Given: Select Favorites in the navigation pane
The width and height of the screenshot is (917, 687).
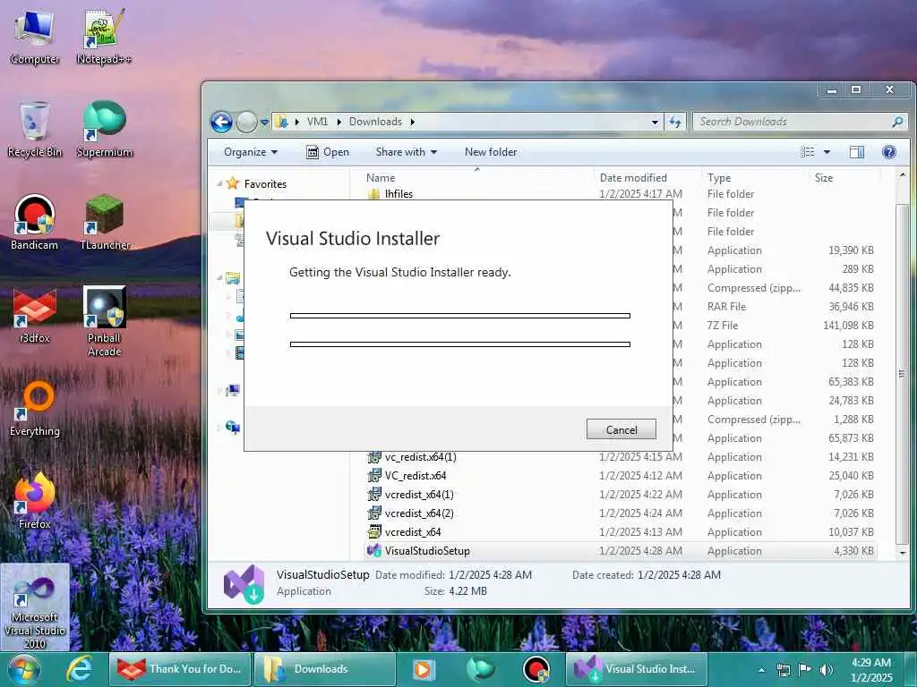Looking at the screenshot, I should click(265, 184).
